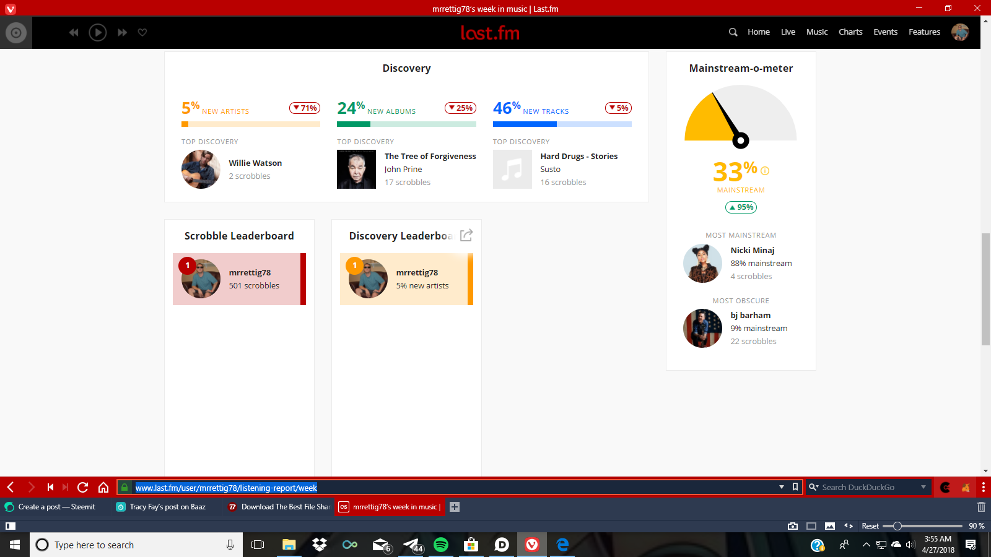The width and height of the screenshot is (991, 557).
Task: Open John Prine artist link
Action: click(403, 170)
